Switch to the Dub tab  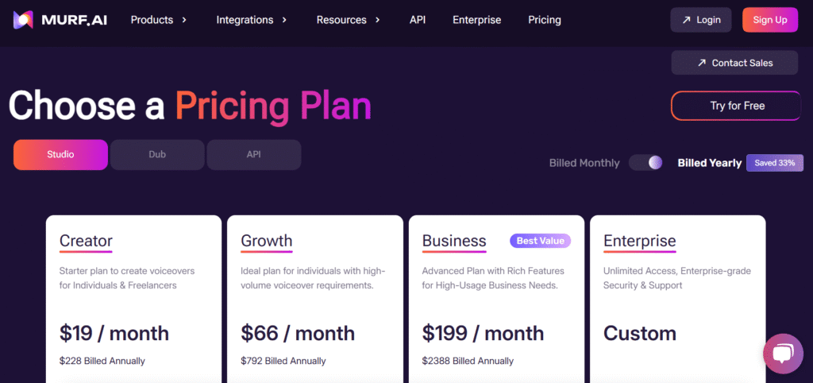[157, 155]
